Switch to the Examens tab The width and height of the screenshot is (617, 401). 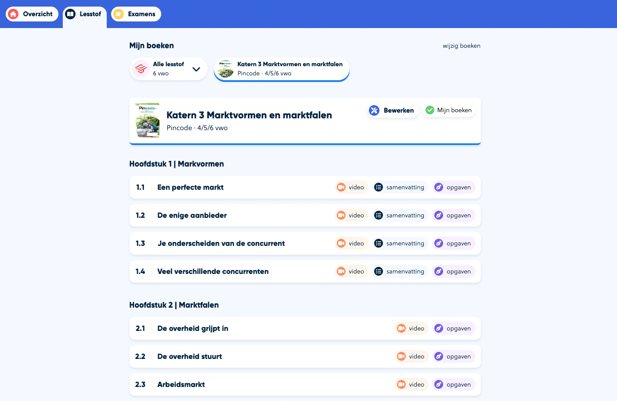(136, 14)
